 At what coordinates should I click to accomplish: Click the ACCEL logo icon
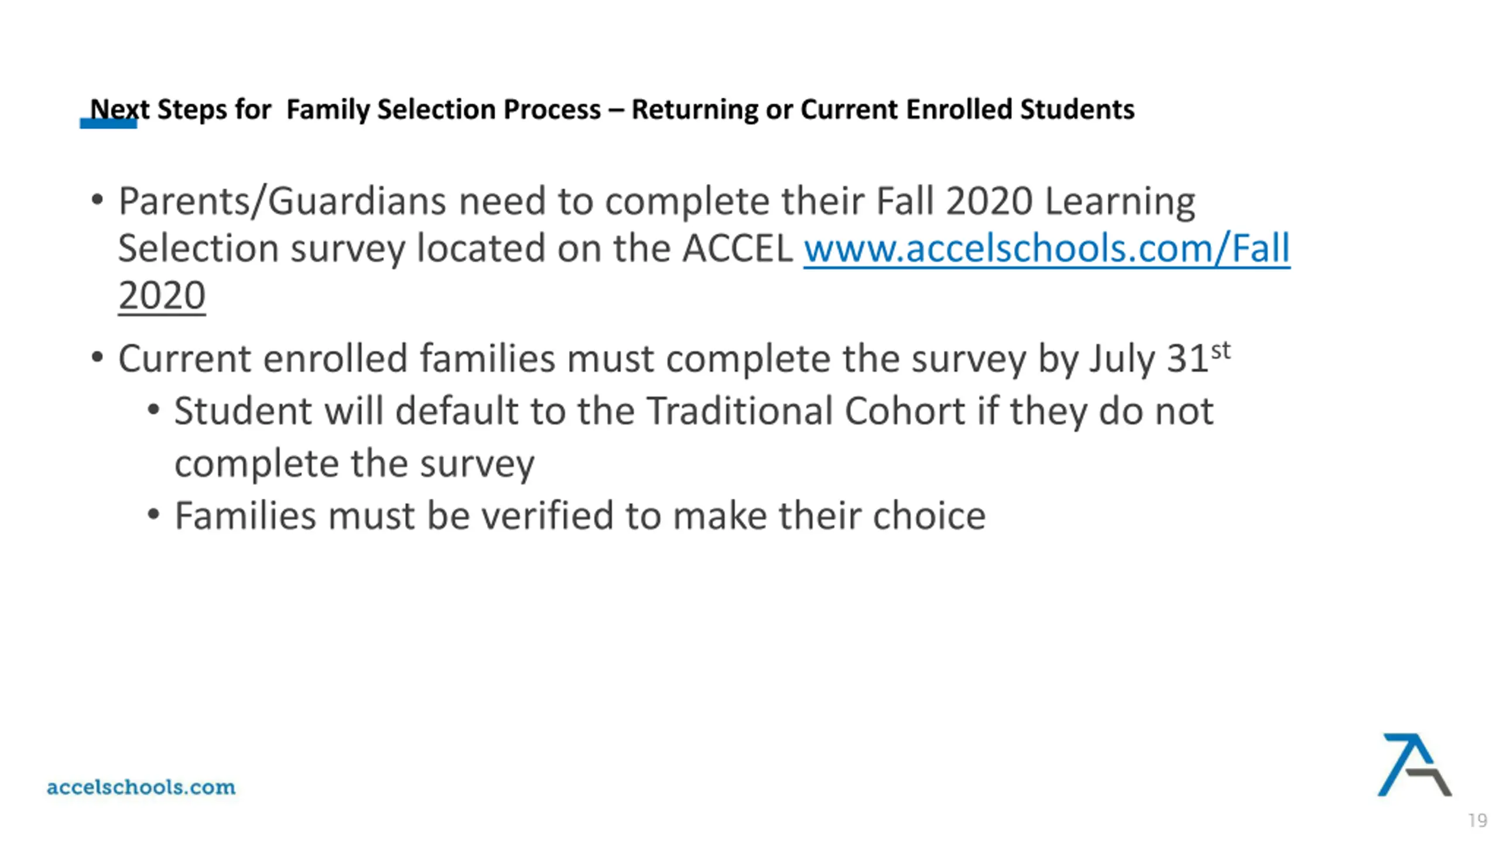pos(1414,765)
